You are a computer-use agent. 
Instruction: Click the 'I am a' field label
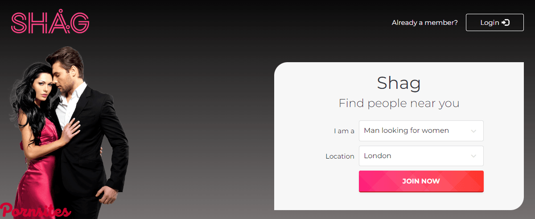[x=344, y=131]
